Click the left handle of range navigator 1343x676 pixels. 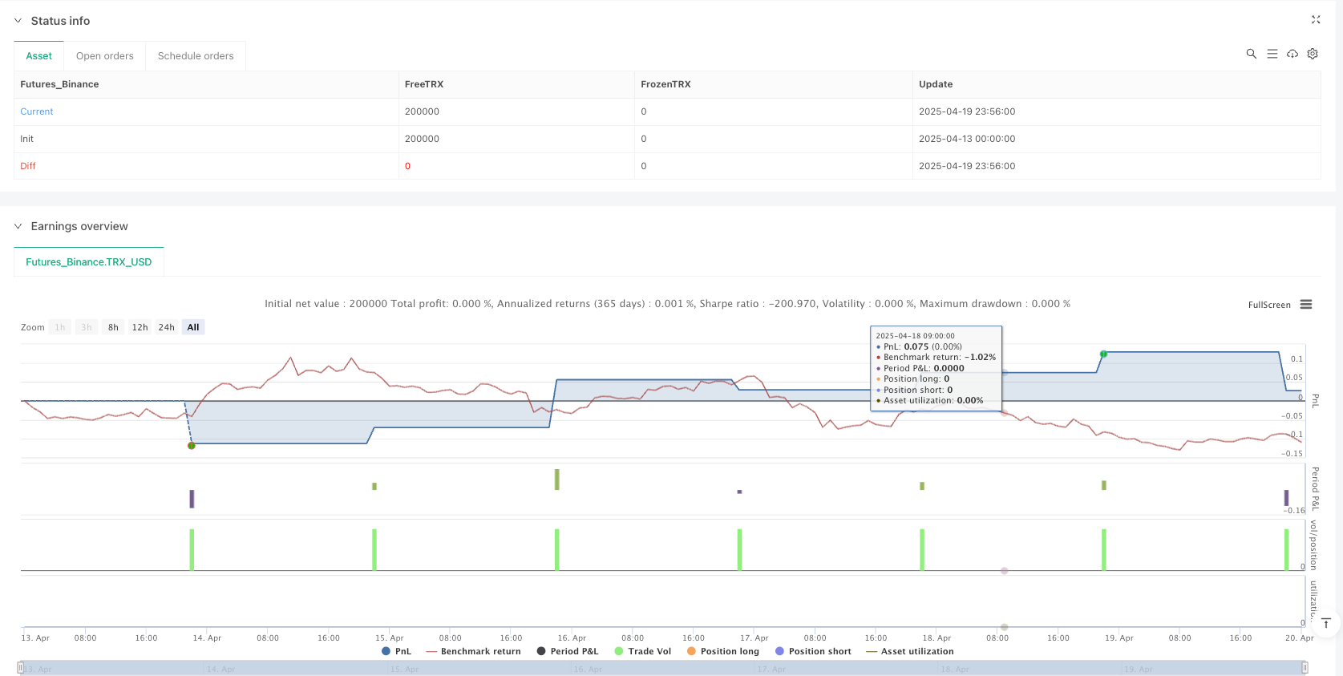(x=21, y=668)
